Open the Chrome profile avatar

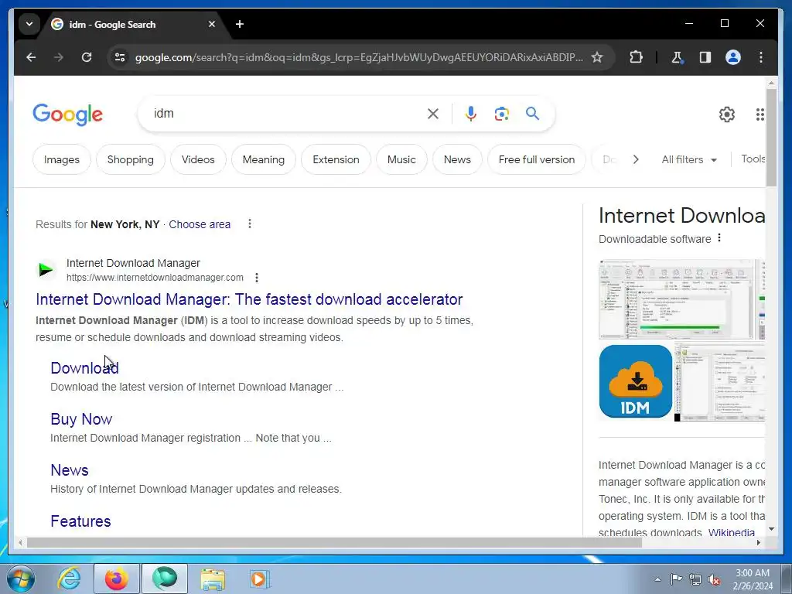pos(733,57)
